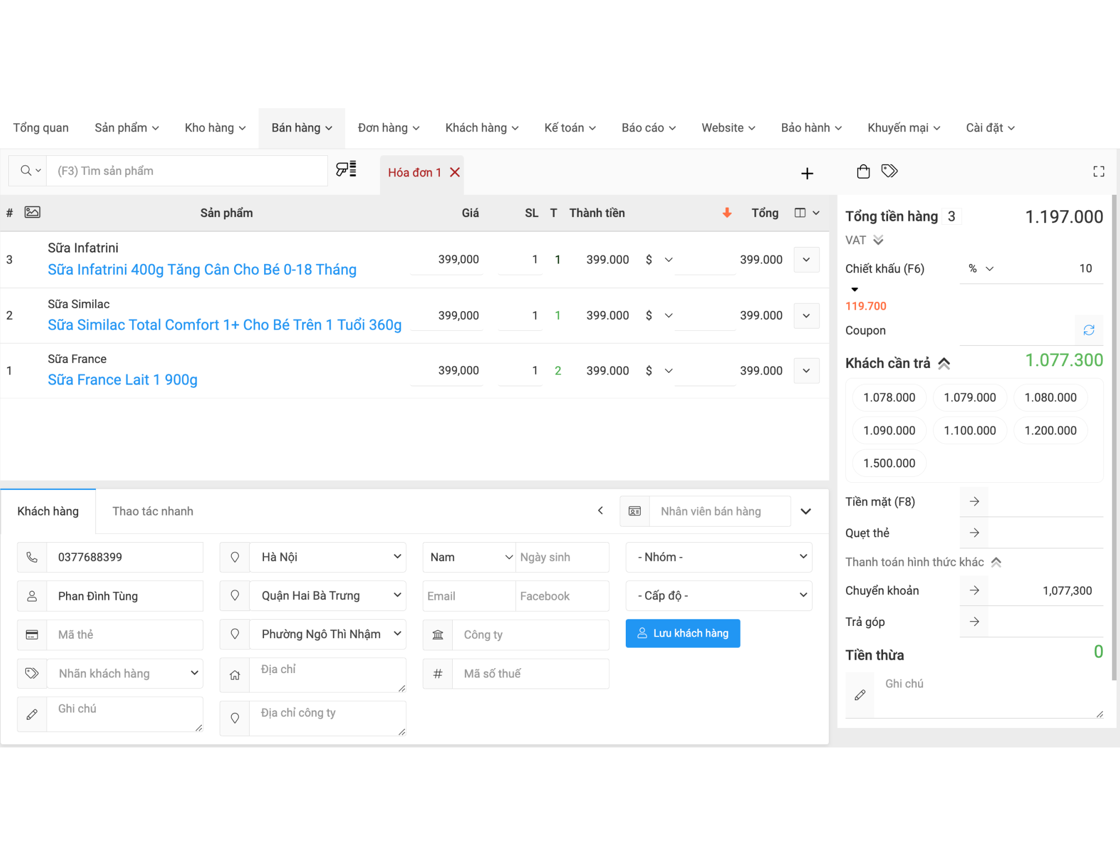The width and height of the screenshot is (1120, 854).
Task: Open column layout selector in table header
Action: [x=807, y=213]
